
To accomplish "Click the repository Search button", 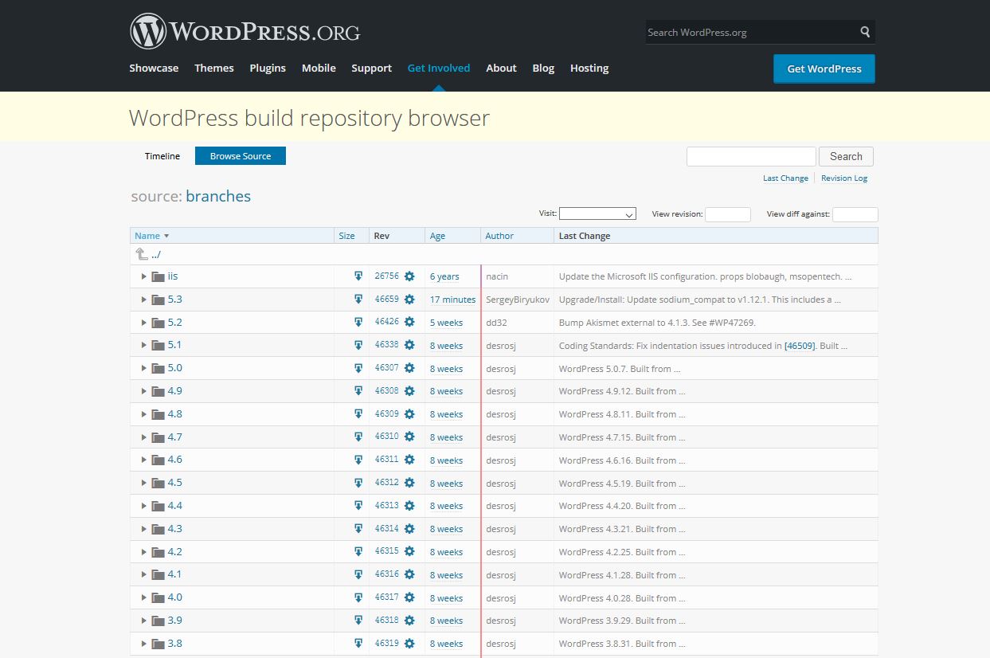I will [846, 156].
